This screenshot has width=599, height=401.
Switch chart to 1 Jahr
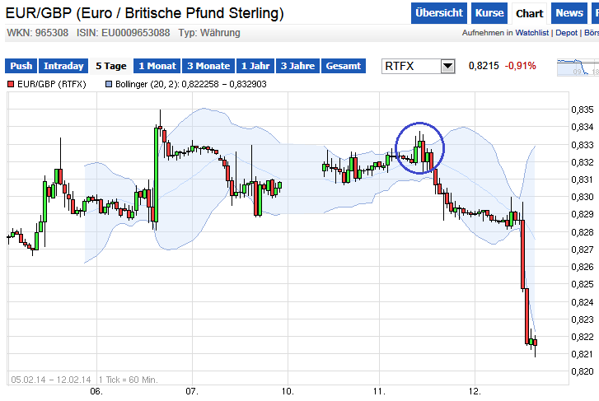[255, 66]
